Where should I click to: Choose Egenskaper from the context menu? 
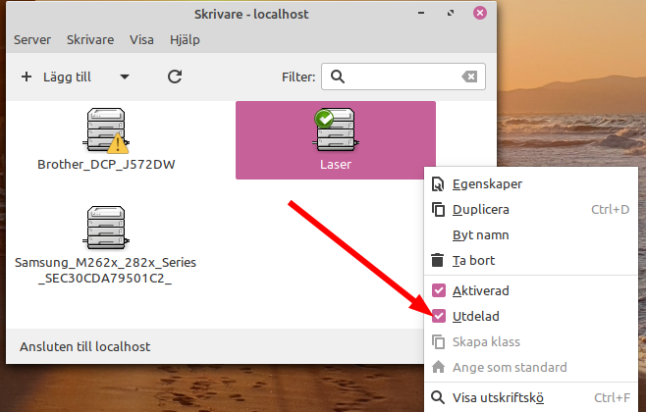[x=487, y=183]
